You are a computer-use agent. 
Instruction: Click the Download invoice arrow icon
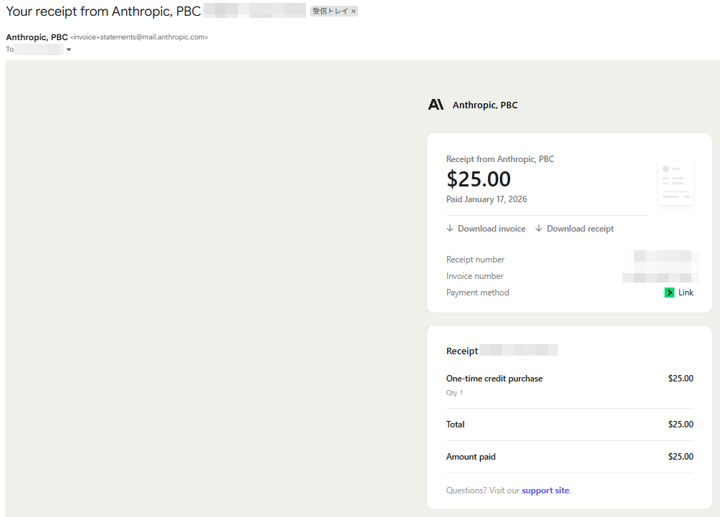pos(450,229)
